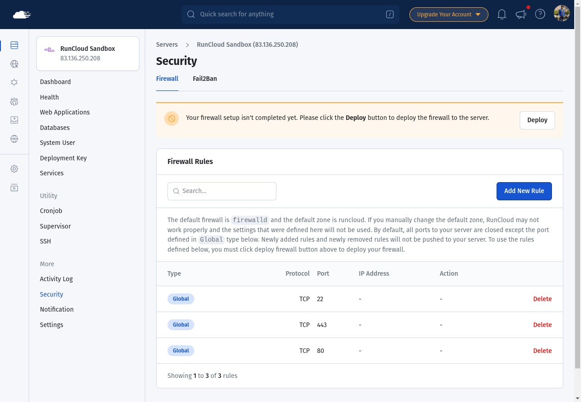Expand the Upgrade Your Account dropdown
Screen dimensions: 581x402
click(x=448, y=15)
